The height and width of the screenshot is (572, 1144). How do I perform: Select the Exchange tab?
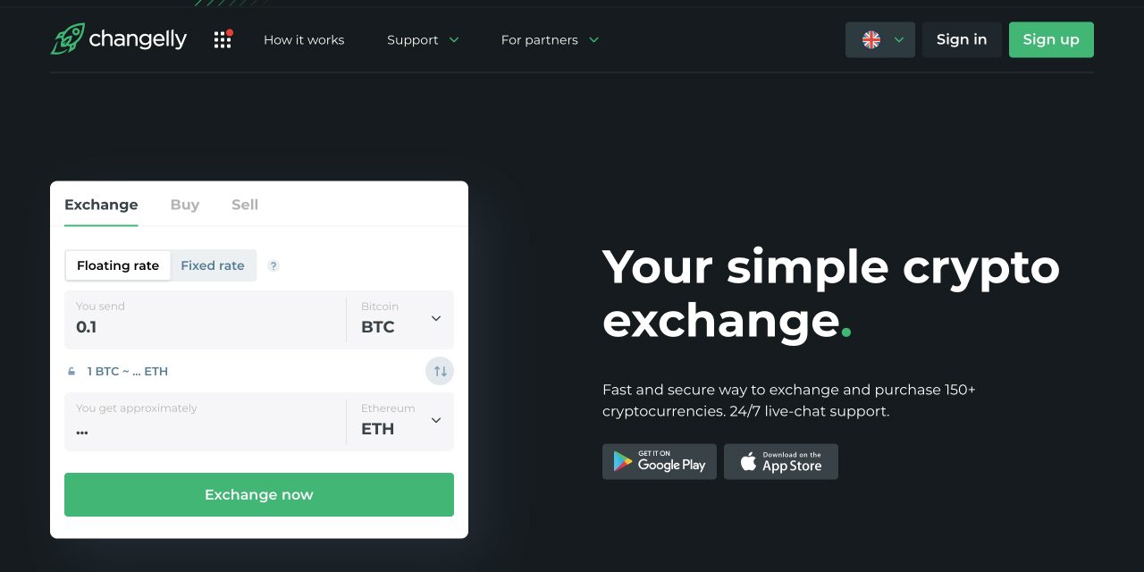[101, 205]
